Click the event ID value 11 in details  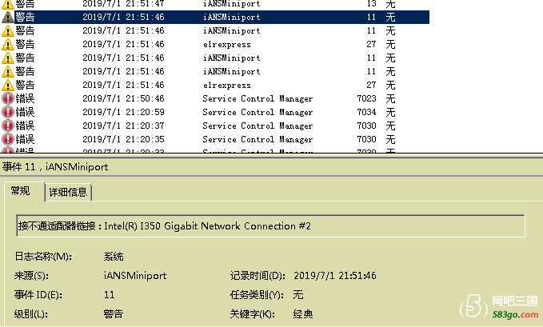click(x=109, y=295)
